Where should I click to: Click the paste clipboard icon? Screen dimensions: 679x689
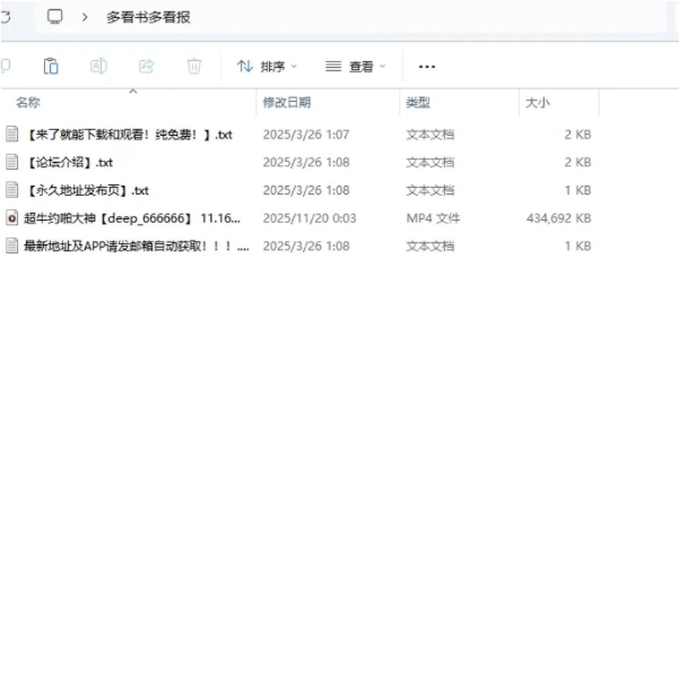click(x=51, y=67)
